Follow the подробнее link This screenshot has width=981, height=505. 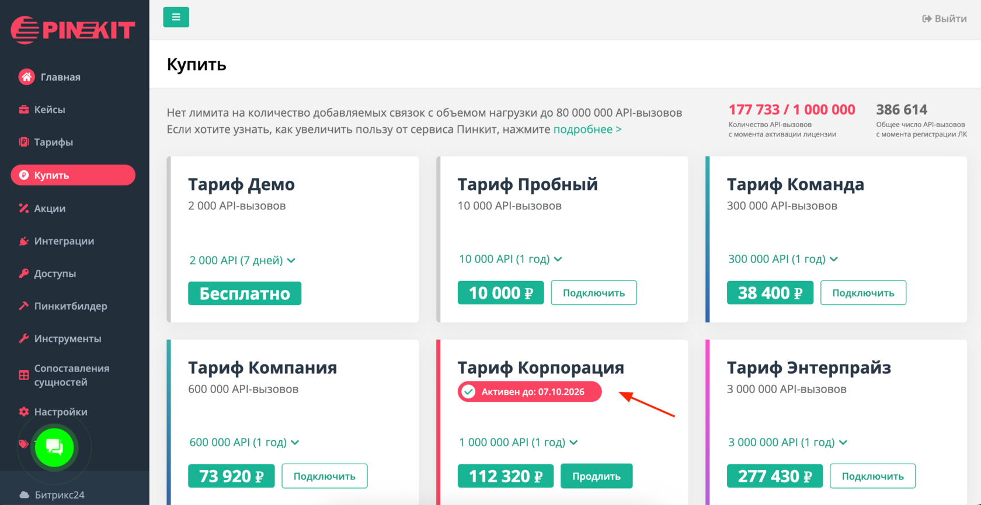point(587,129)
